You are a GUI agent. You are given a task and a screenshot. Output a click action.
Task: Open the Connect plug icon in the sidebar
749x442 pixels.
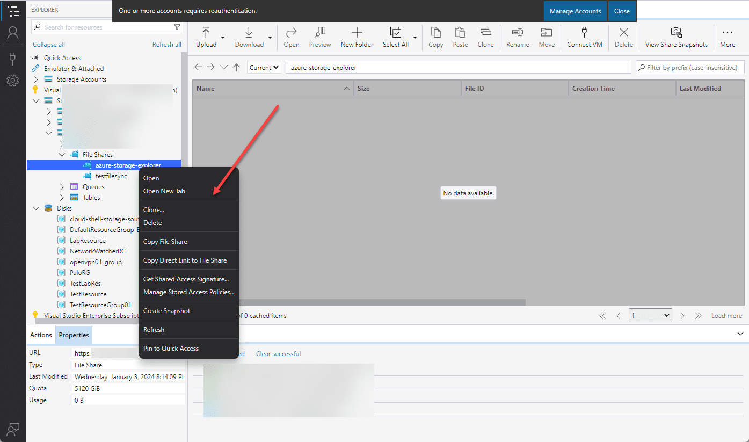[x=13, y=57]
